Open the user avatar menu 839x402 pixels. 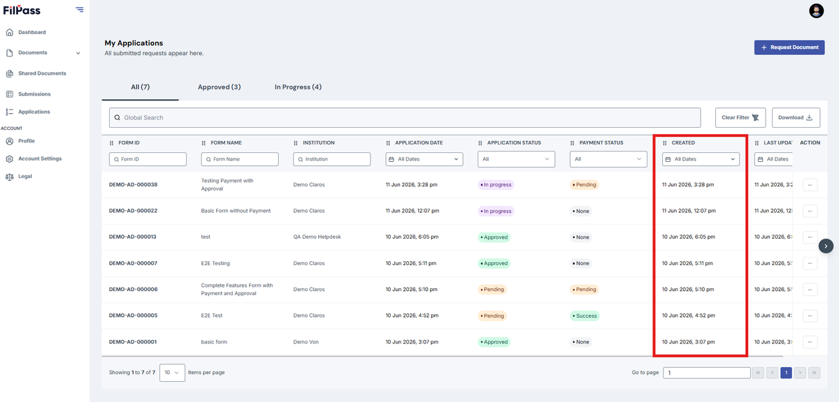817,10
